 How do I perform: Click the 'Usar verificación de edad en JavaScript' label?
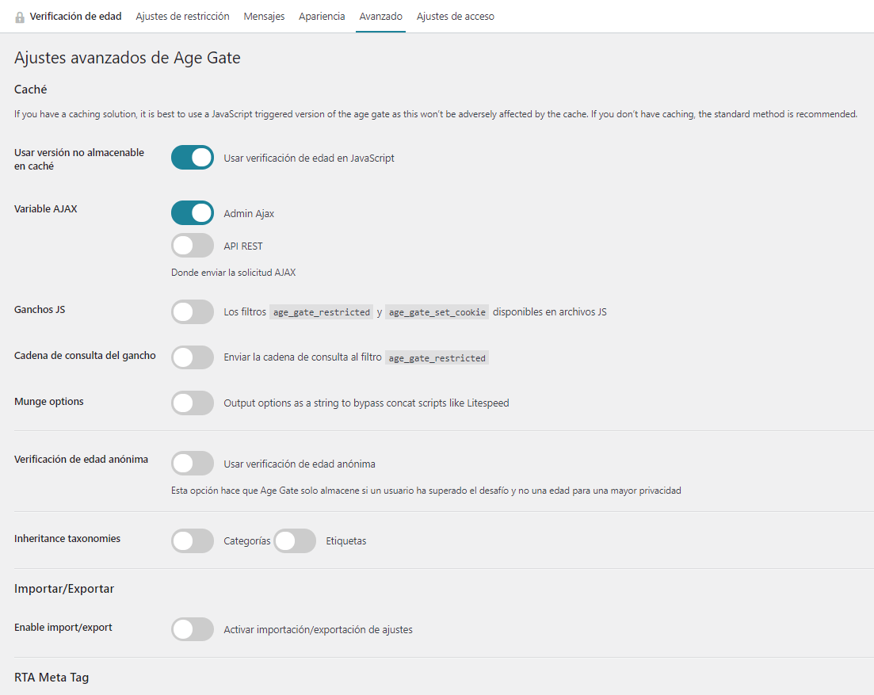click(x=309, y=158)
